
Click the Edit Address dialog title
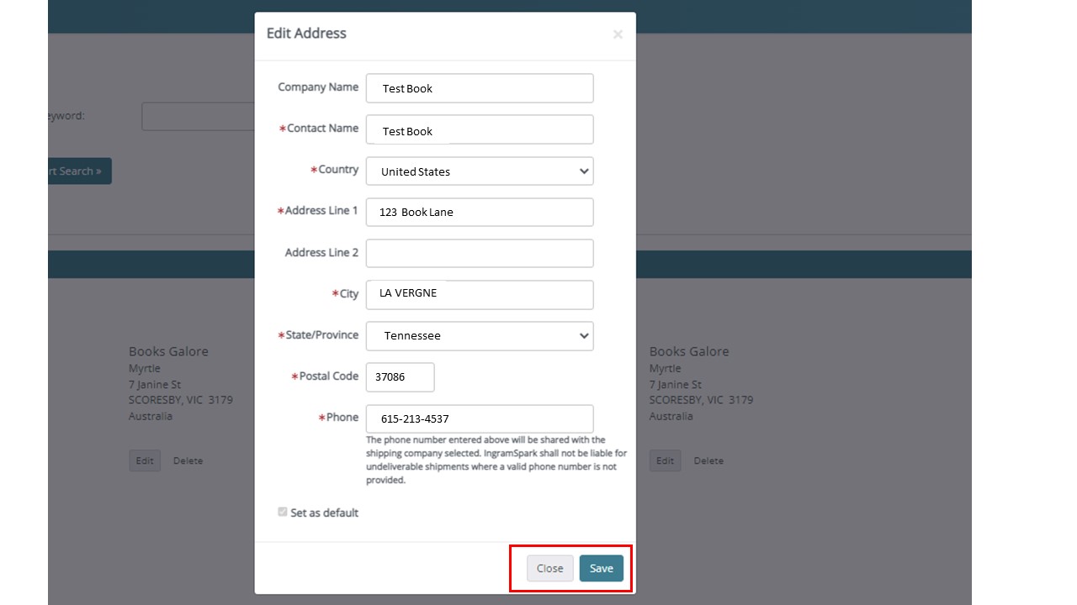306,33
